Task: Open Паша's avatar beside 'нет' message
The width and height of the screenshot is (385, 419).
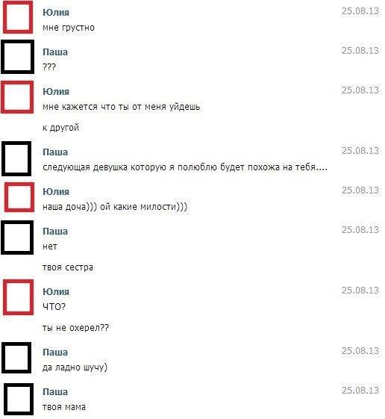Action: click(17, 238)
